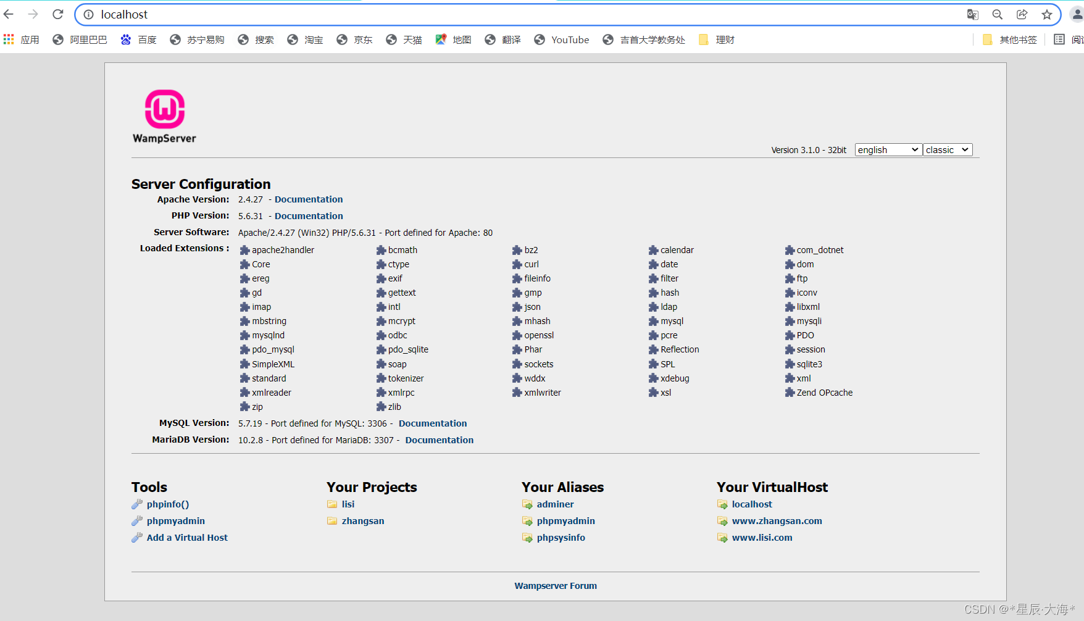Open the 理财 bookmark folder
The height and width of the screenshot is (621, 1084).
click(x=717, y=40)
